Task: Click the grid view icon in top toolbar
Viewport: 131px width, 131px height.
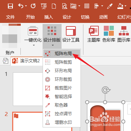Action: [87, 6]
